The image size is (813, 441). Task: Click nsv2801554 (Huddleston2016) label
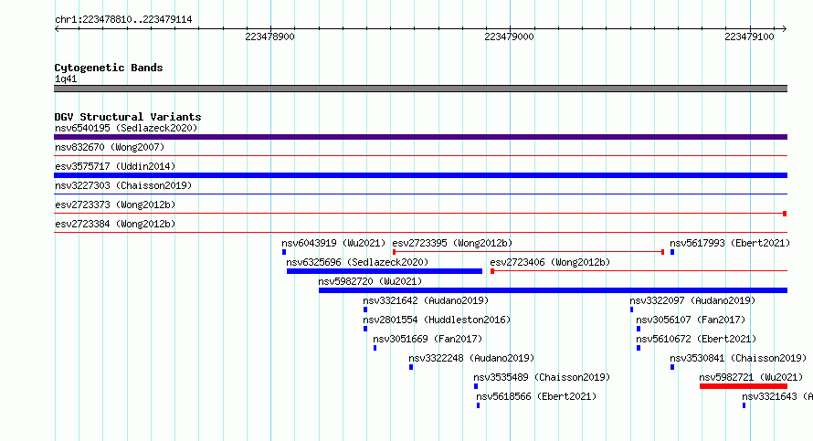pos(437,320)
